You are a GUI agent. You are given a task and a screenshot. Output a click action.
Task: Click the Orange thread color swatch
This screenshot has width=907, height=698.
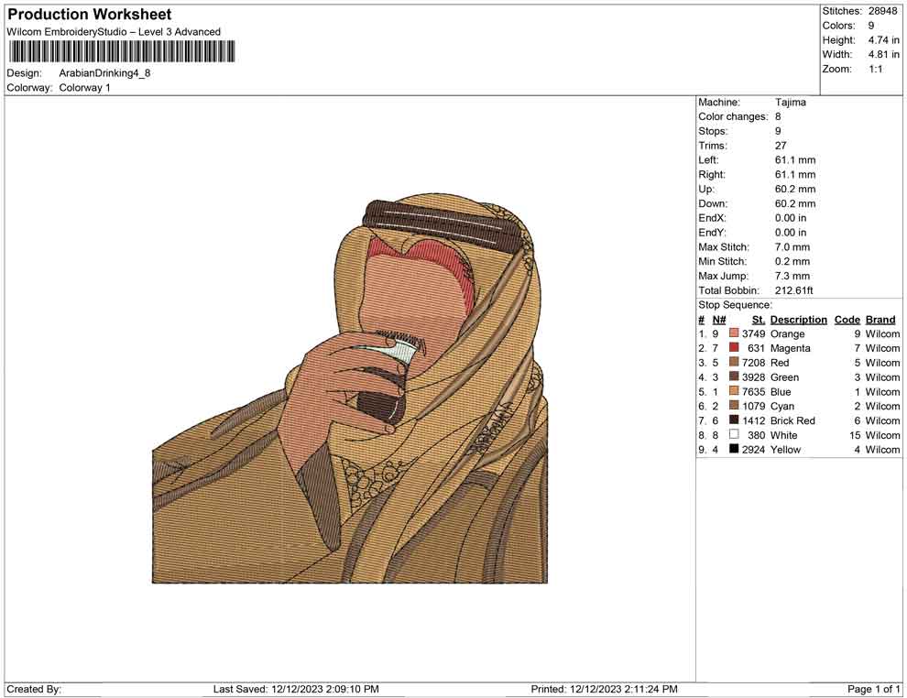click(x=734, y=333)
